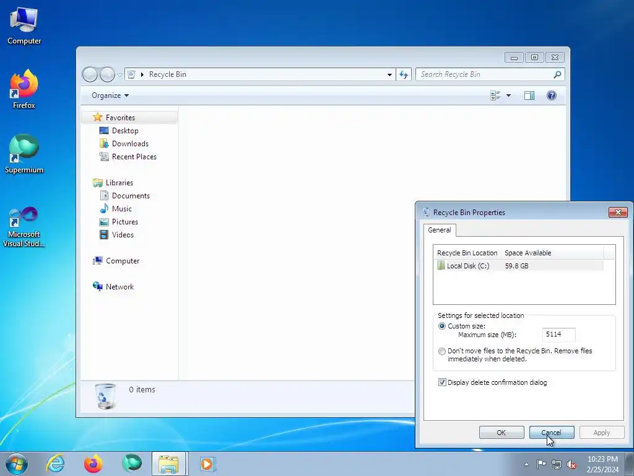Click the Apply button
This screenshot has height=476, width=634.
(x=602, y=433)
